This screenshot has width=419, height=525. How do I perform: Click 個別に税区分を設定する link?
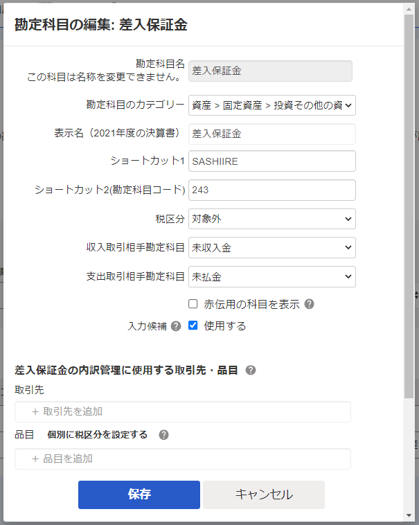[97, 435]
